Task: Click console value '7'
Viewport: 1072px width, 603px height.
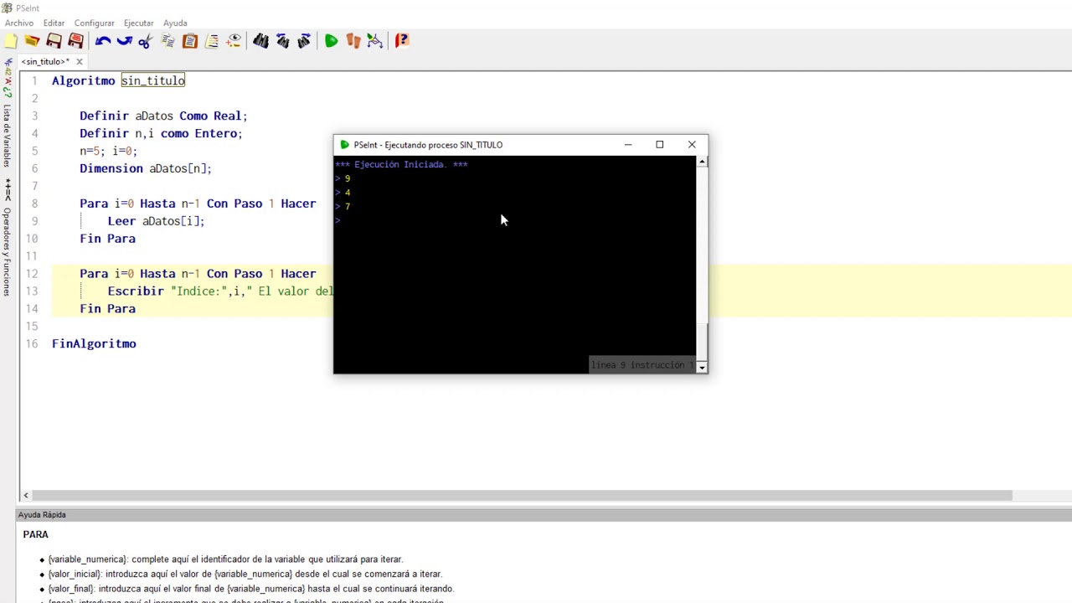Action: (x=348, y=207)
